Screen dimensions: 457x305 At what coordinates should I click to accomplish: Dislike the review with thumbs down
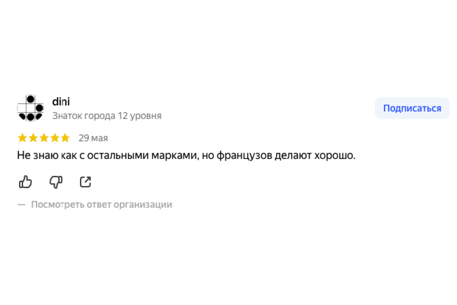coord(56,182)
